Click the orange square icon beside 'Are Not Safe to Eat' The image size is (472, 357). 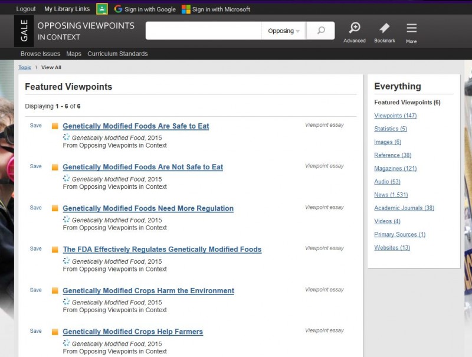[55, 167]
